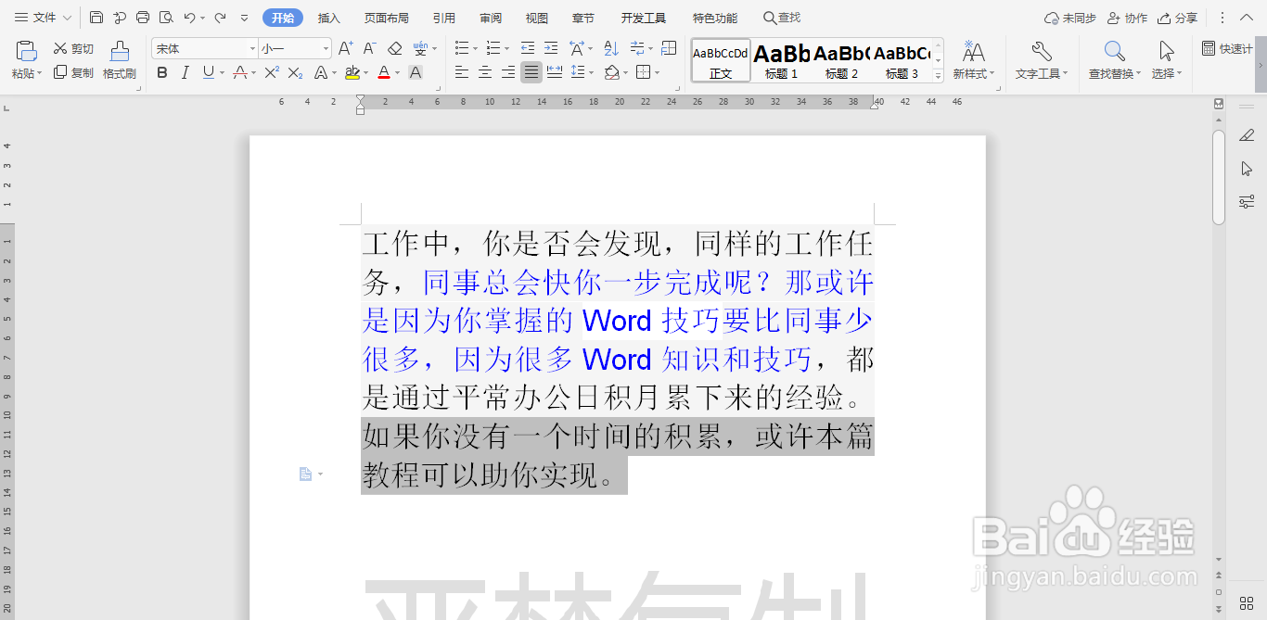This screenshot has height=620, width=1267.
Task: Toggle Bold formatting
Action: point(162,72)
